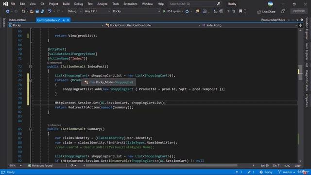The width and height of the screenshot is (311, 175).
Task: Click the Find in Files icon
Action: (197, 11)
